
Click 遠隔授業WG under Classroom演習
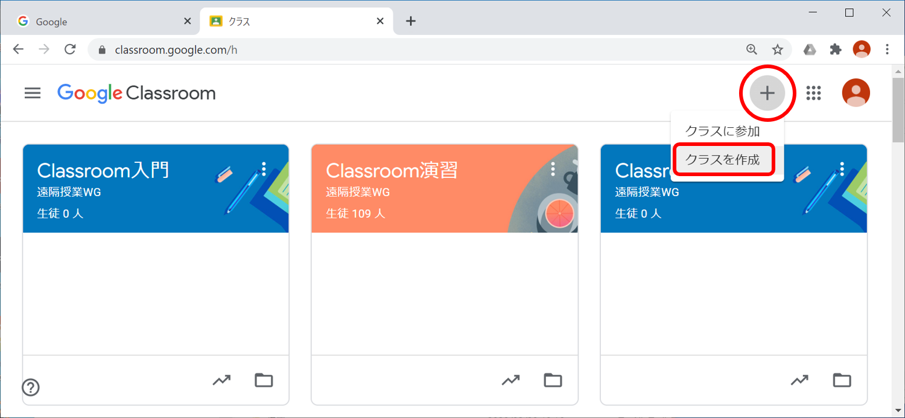coord(358,192)
